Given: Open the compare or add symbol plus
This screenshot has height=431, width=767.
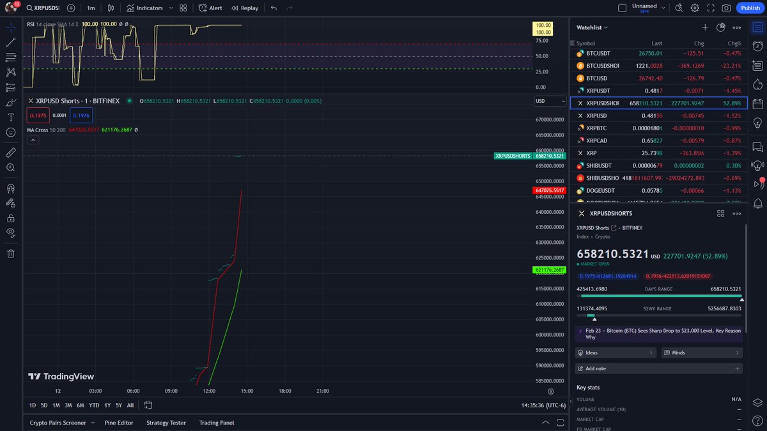Looking at the screenshot, I should pos(70,8).
